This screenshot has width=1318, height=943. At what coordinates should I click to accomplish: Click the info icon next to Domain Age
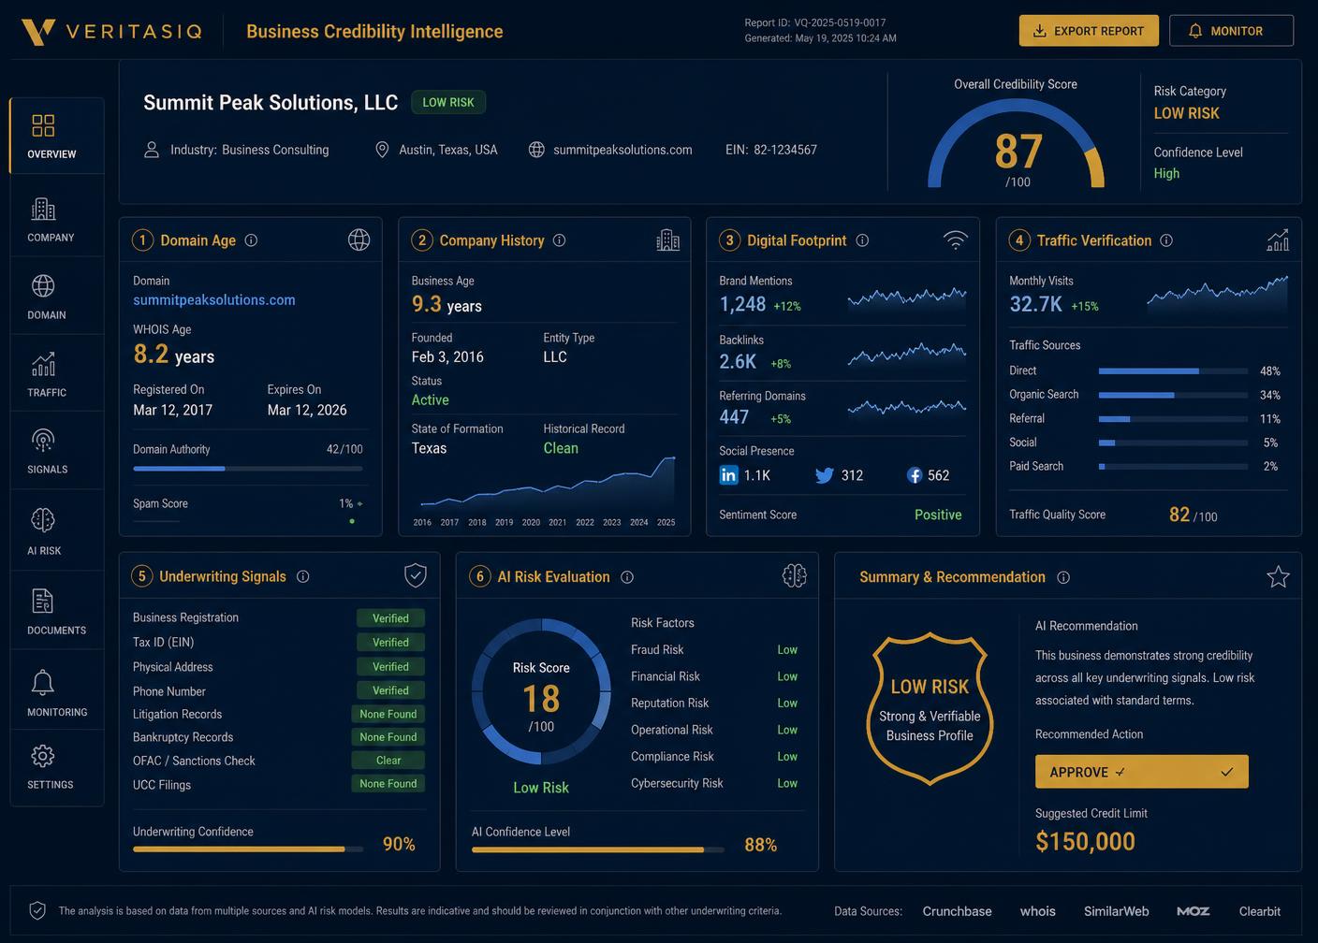pos(251,240)
